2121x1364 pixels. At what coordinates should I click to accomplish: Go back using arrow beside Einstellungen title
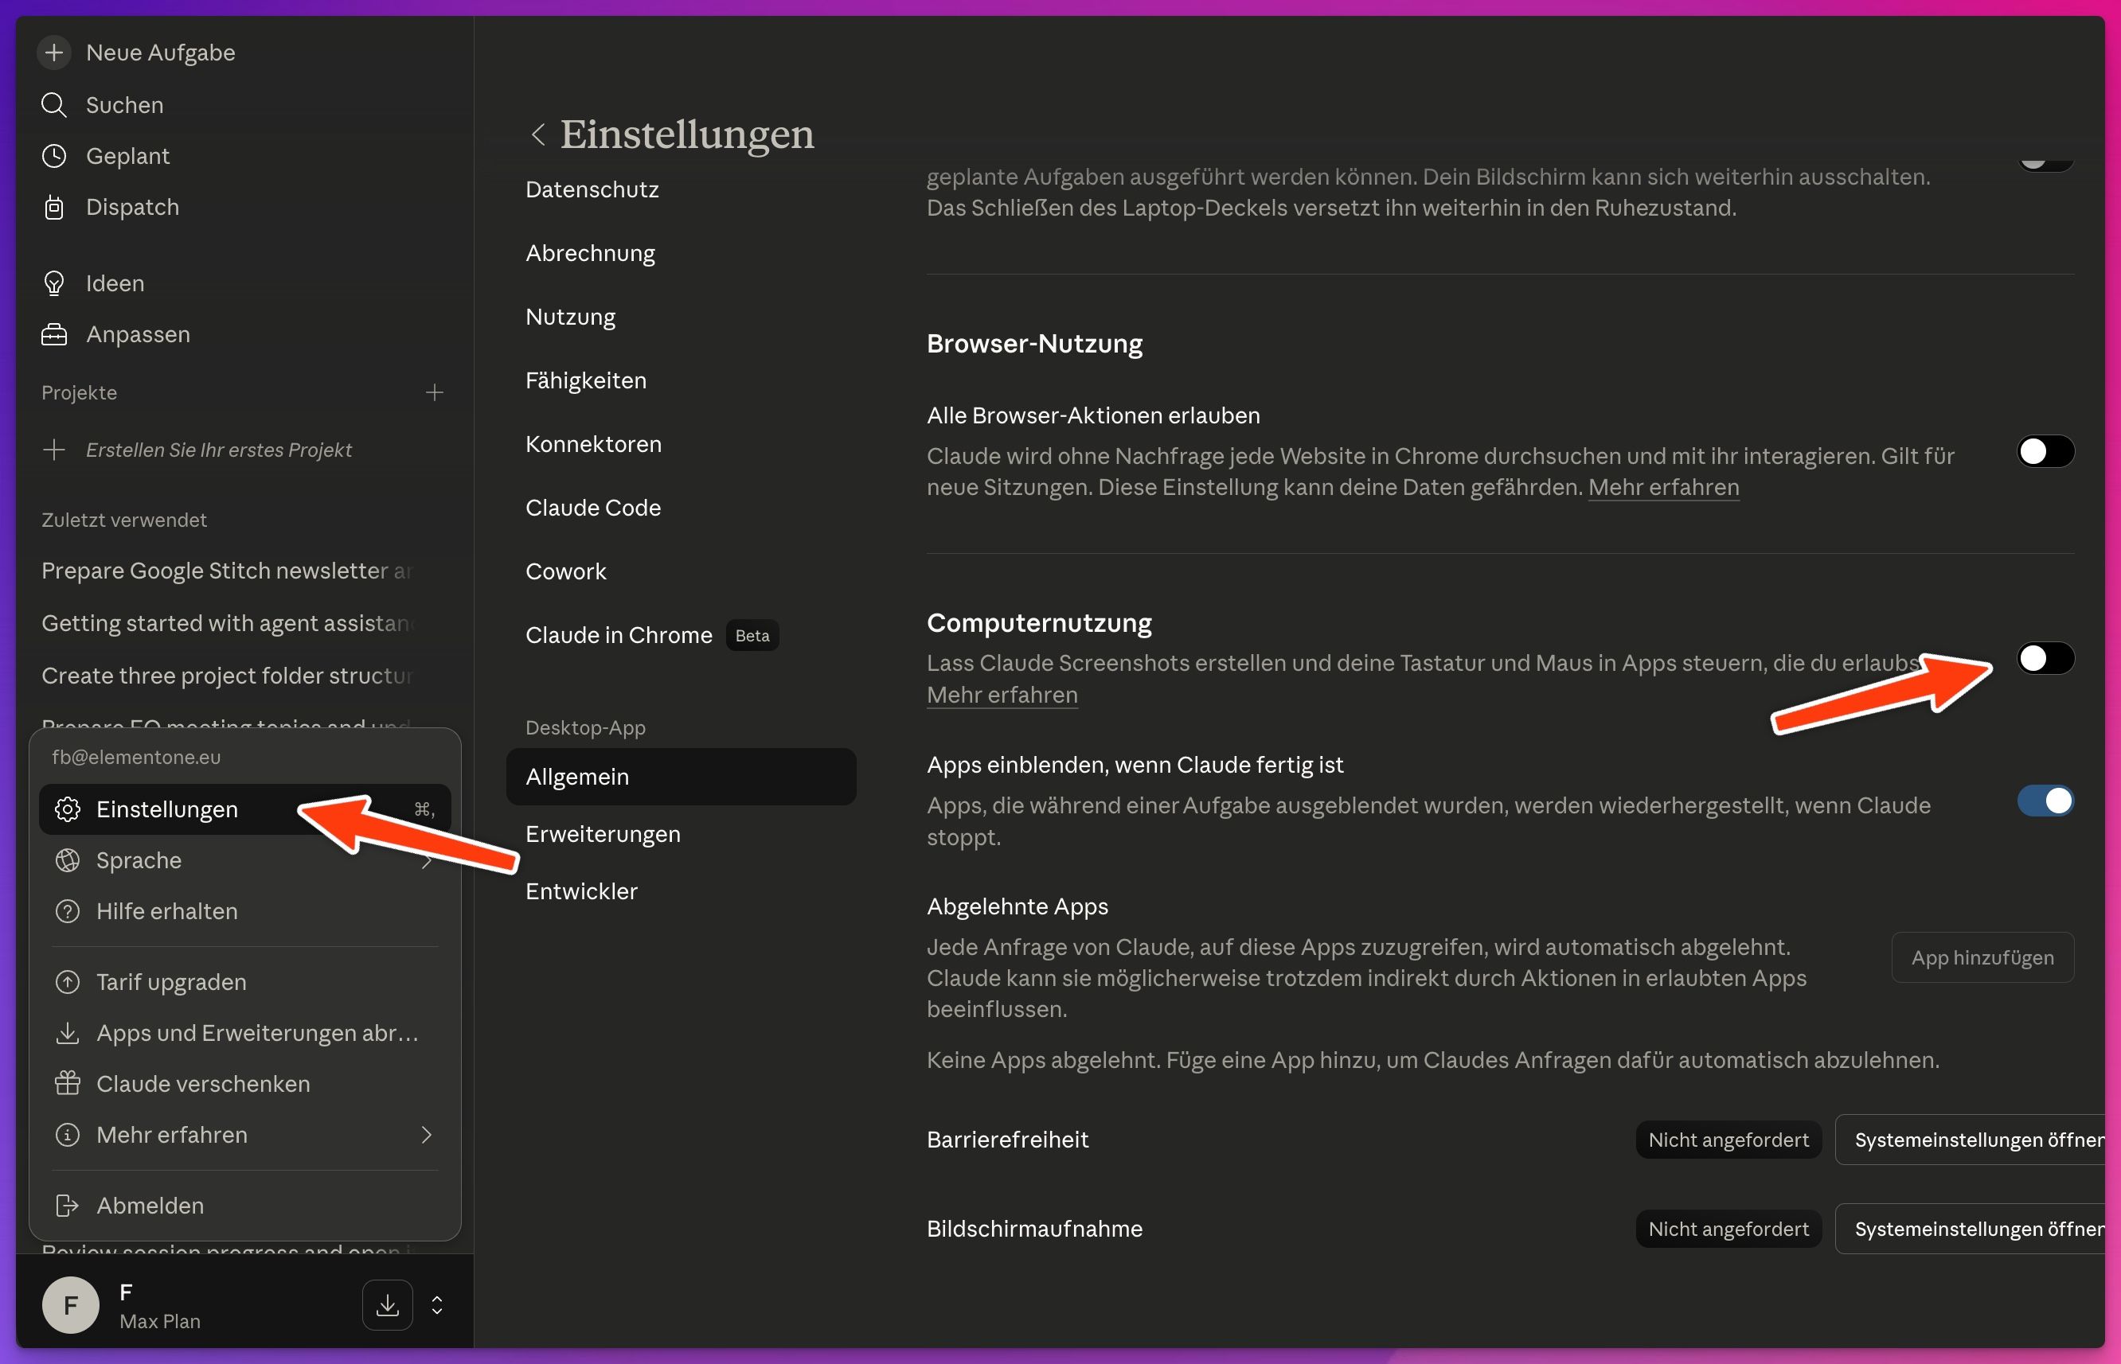point(537,134)
